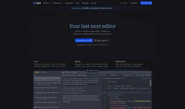Image resolution: width=185 pixels, height=109 pixels.
Task: Select thread 'GPUI text shaping perf regression'
Action: (47, 98)
